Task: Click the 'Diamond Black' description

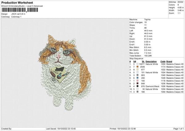Action: tap(152, 86)
